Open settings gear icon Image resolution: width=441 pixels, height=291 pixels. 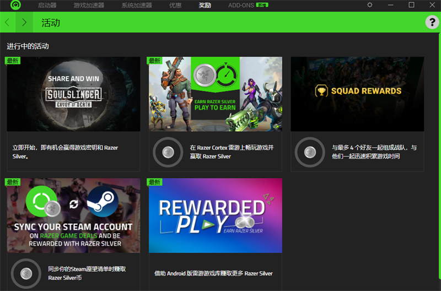pyautogui.click(x=369, y=5)
